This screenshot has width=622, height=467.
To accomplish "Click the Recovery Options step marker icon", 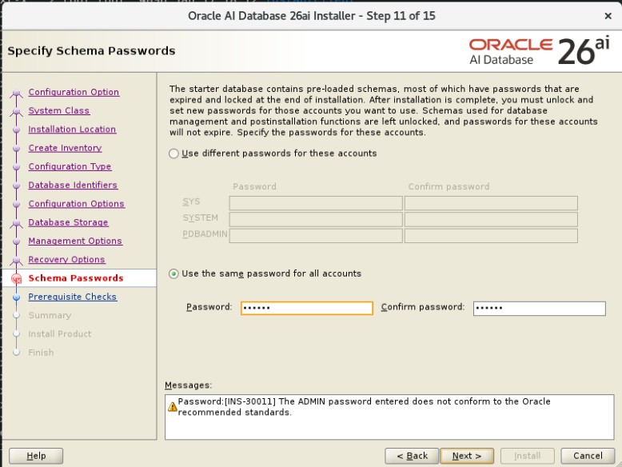I will 16,261.
